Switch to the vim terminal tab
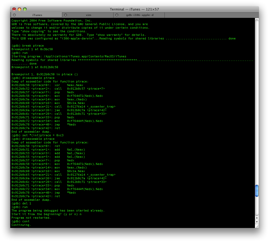Screen dimensions: 269x242 88,15
